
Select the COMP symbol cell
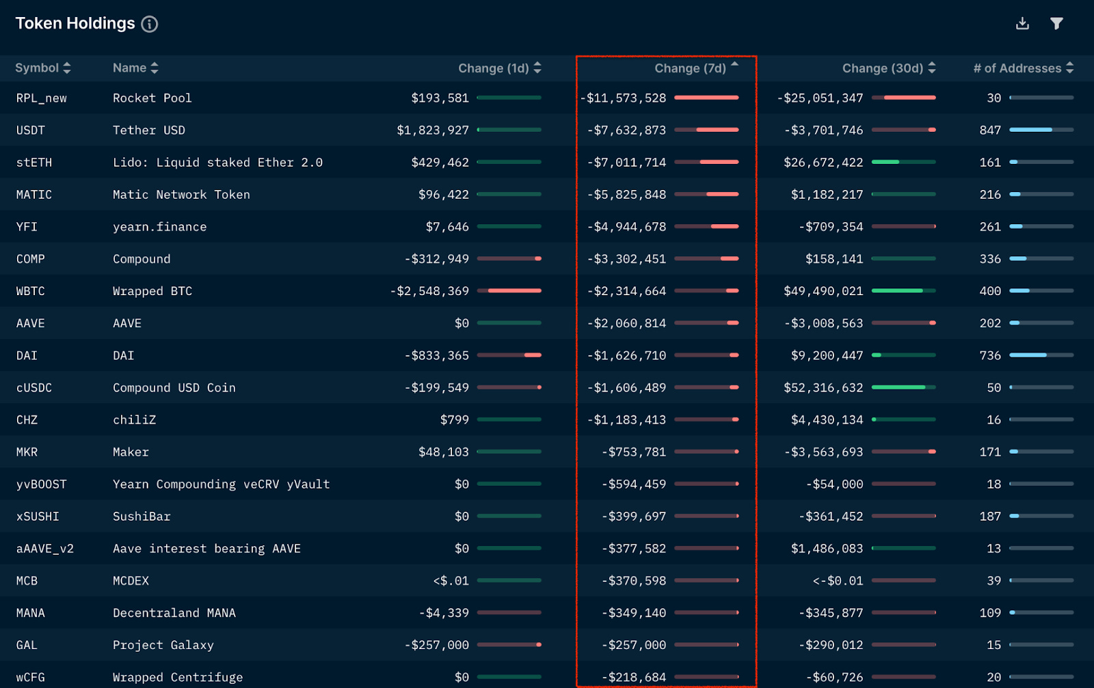point(31,259)
